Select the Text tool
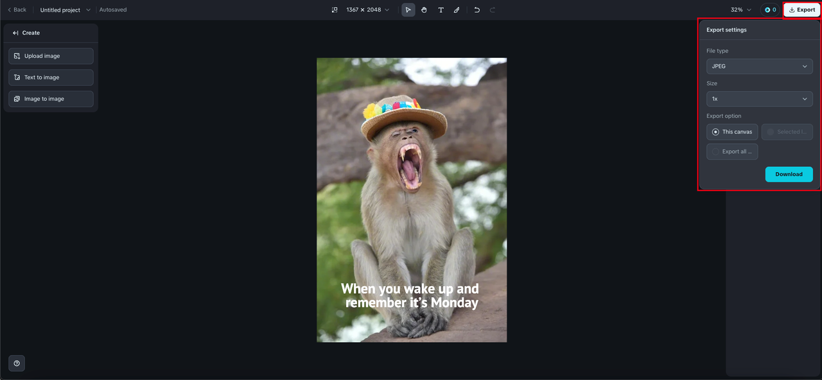This screenshot has height=380, width=822. point(441,10)
